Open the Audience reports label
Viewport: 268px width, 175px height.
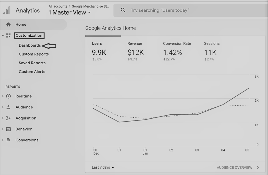pos(24,107)
